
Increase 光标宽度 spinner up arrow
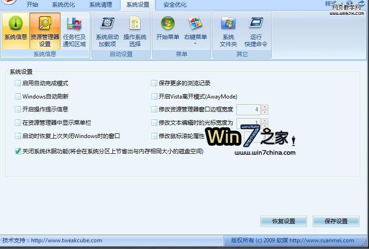pos(265,121)
